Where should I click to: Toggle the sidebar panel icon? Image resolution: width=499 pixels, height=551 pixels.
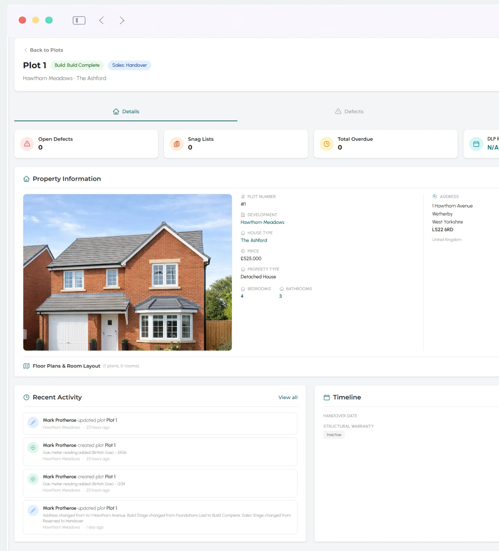[x=79, y=20]
